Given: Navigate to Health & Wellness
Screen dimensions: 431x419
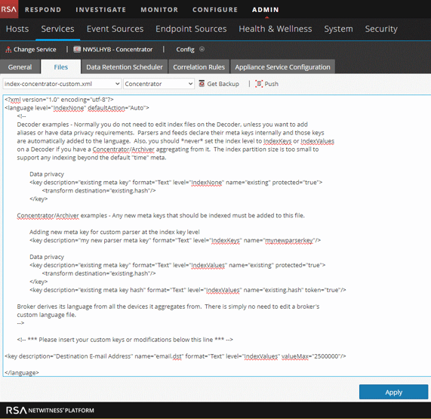Looking at the screenshot, I should pos(276,29).
